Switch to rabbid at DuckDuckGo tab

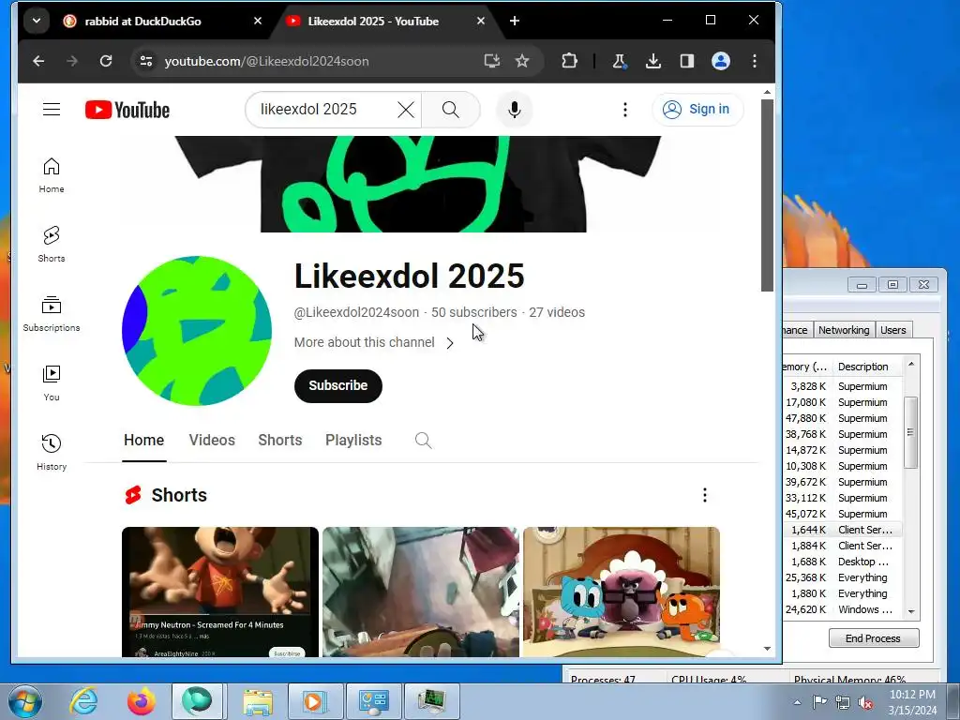(x=142, y=21)
